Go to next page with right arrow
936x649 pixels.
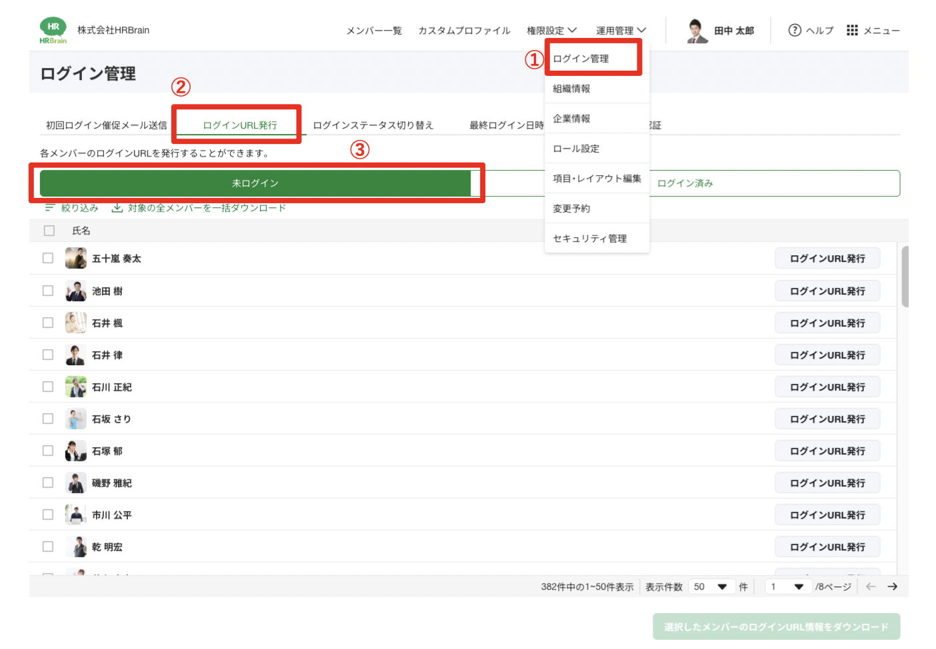point(892,586)
